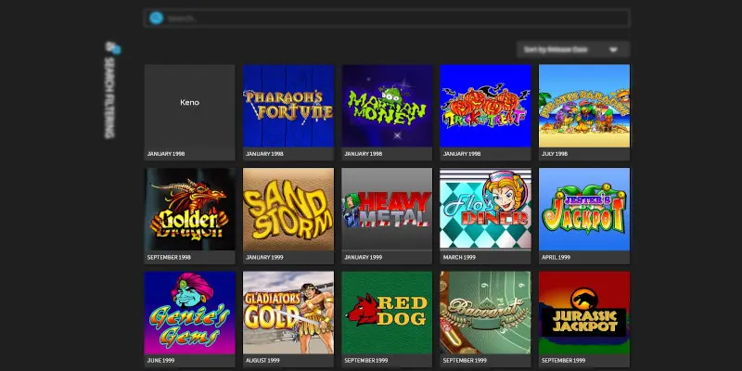Open the Golden Dragon game thumbnail
742x371 pixels.
click(x=190, y=209)
